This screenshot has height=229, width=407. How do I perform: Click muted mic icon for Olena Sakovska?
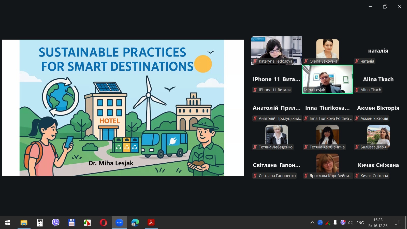click(x=306, y=61)
